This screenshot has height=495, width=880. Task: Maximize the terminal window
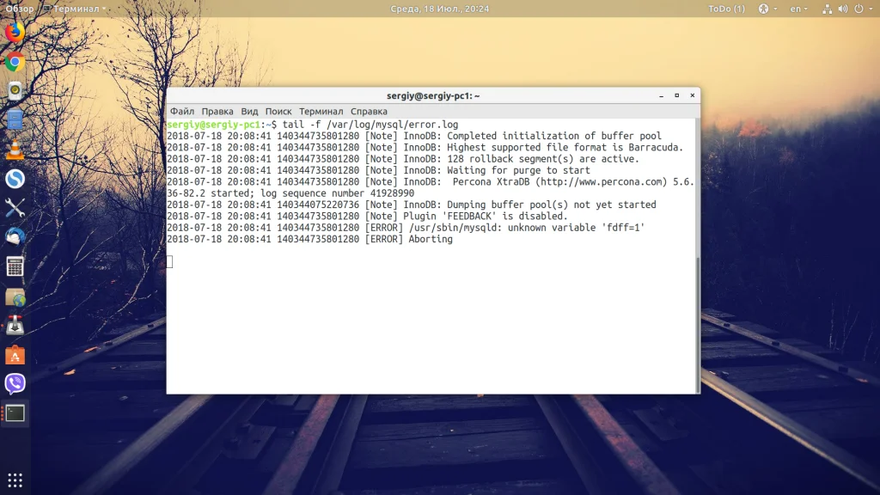(677, 95)
